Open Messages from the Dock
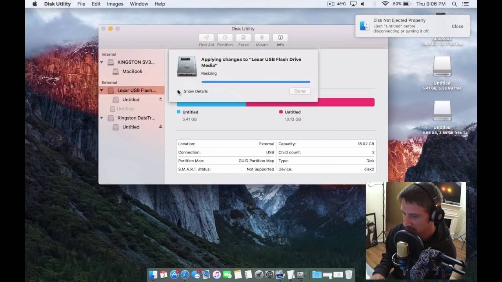 (x=195, y=275)
